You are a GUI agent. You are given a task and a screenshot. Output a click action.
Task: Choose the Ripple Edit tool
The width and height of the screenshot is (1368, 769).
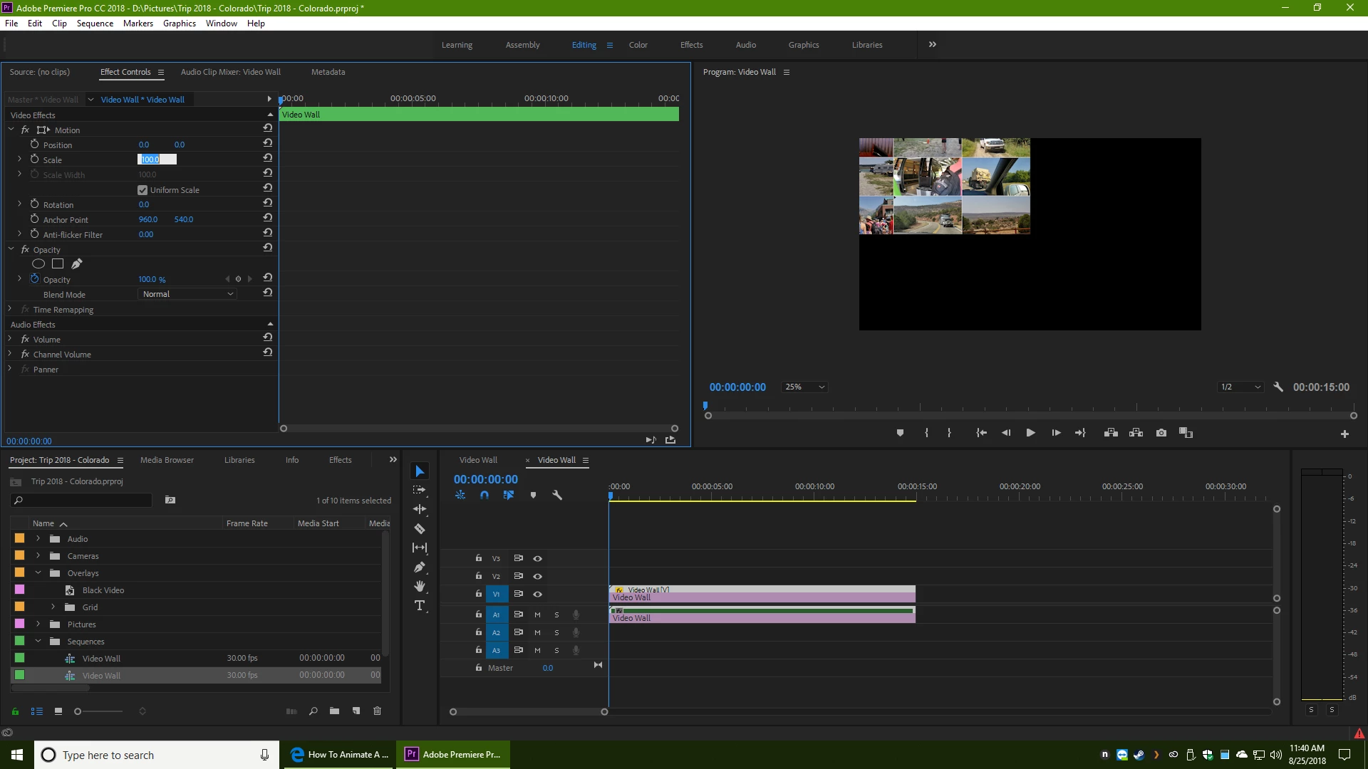[420, 509]
